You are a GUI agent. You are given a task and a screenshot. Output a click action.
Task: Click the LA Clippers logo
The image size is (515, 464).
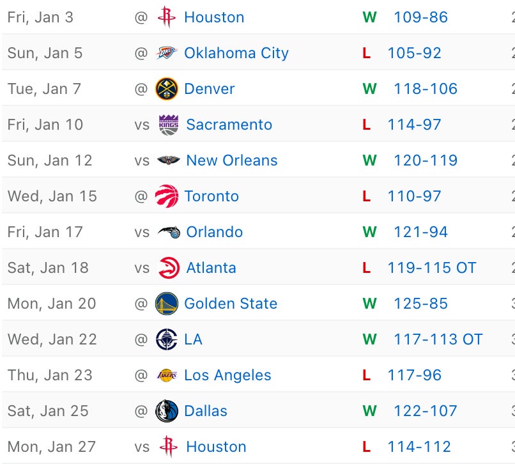click(x=167, y=339)
